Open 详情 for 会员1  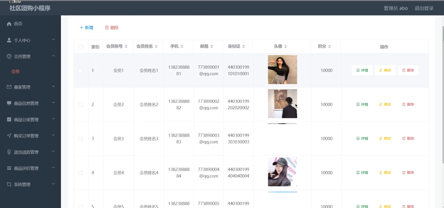click(x=362, y=70)
